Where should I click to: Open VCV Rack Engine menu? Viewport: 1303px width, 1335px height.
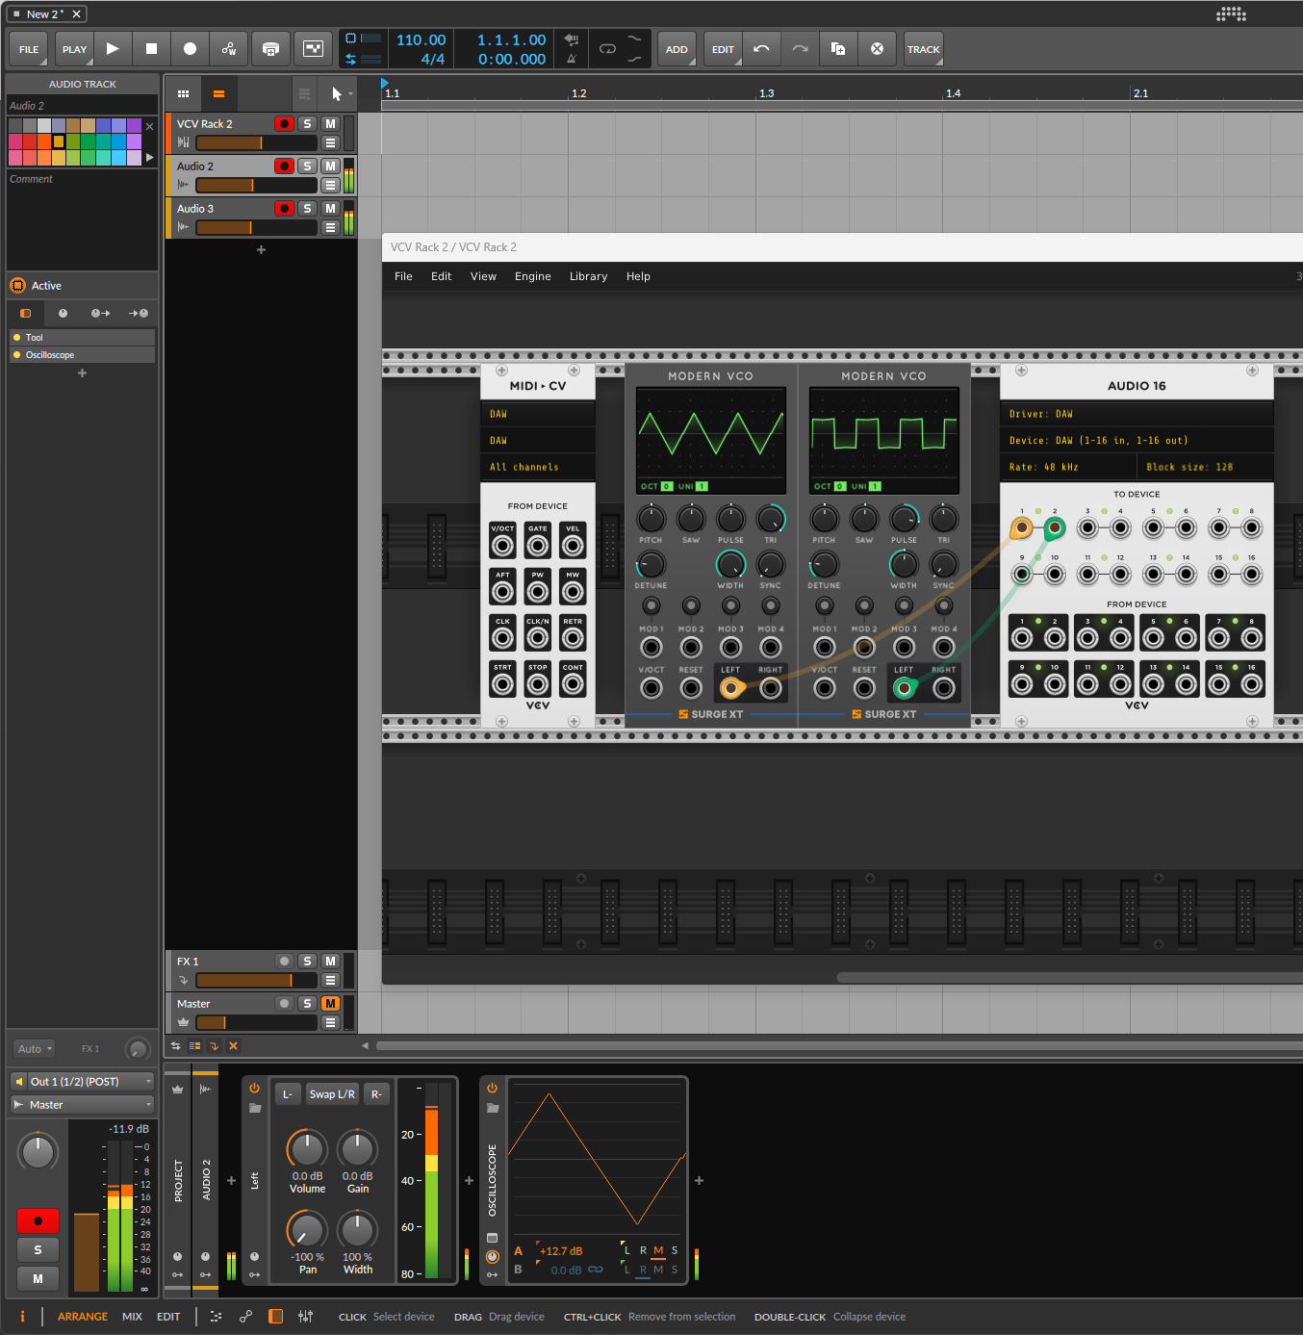[532, 276]
